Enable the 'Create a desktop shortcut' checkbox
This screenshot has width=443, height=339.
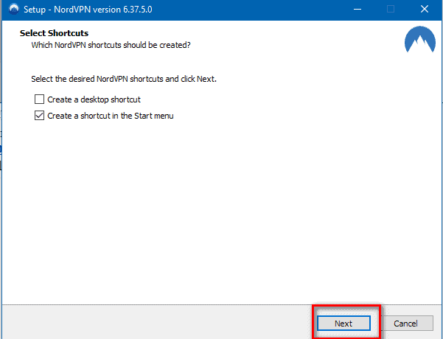(39, 99)
